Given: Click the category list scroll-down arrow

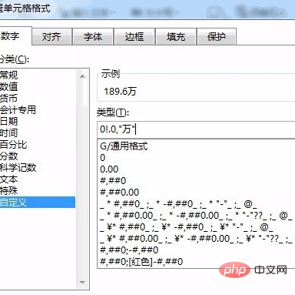Looking at the screenshot, I should (82, 283).
